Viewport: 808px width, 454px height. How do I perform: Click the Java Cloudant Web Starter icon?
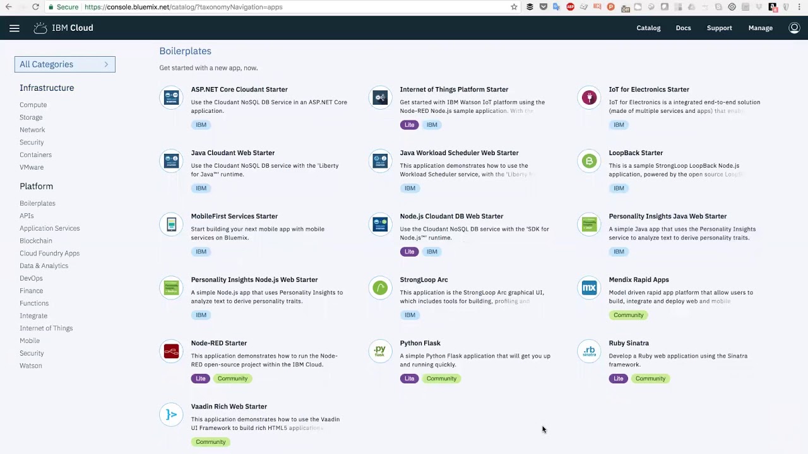(171, 161)
